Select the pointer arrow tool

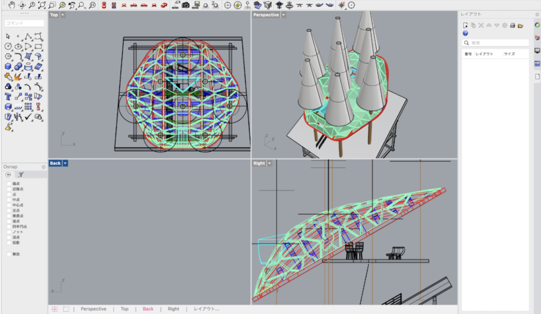click(8, 36)
